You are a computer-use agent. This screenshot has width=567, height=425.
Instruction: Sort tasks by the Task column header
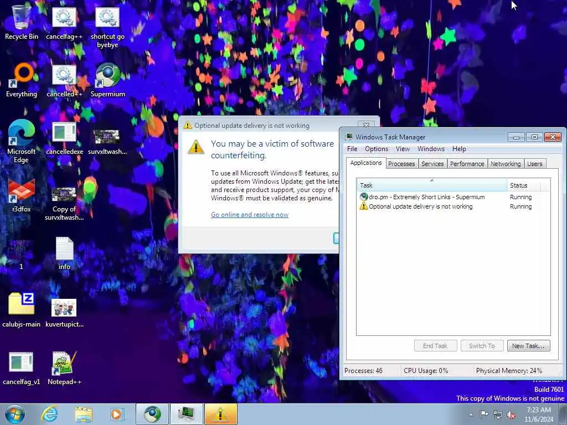point(432,185)
